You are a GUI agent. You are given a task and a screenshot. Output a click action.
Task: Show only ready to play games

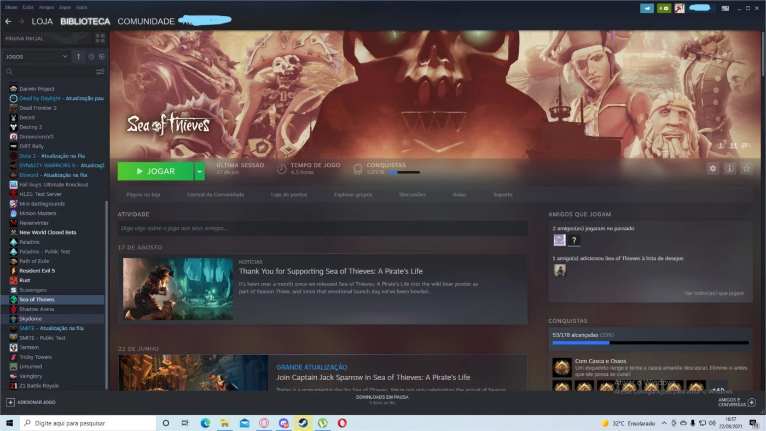102,56
